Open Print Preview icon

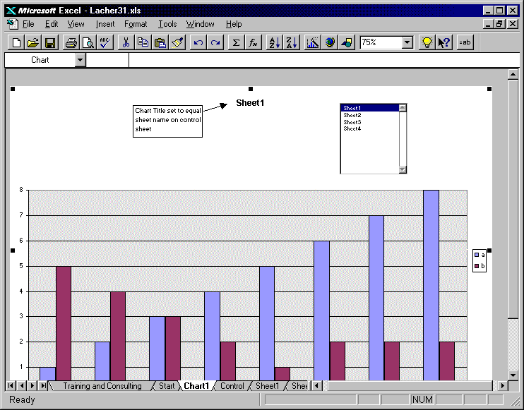click(x=88, y=43)
